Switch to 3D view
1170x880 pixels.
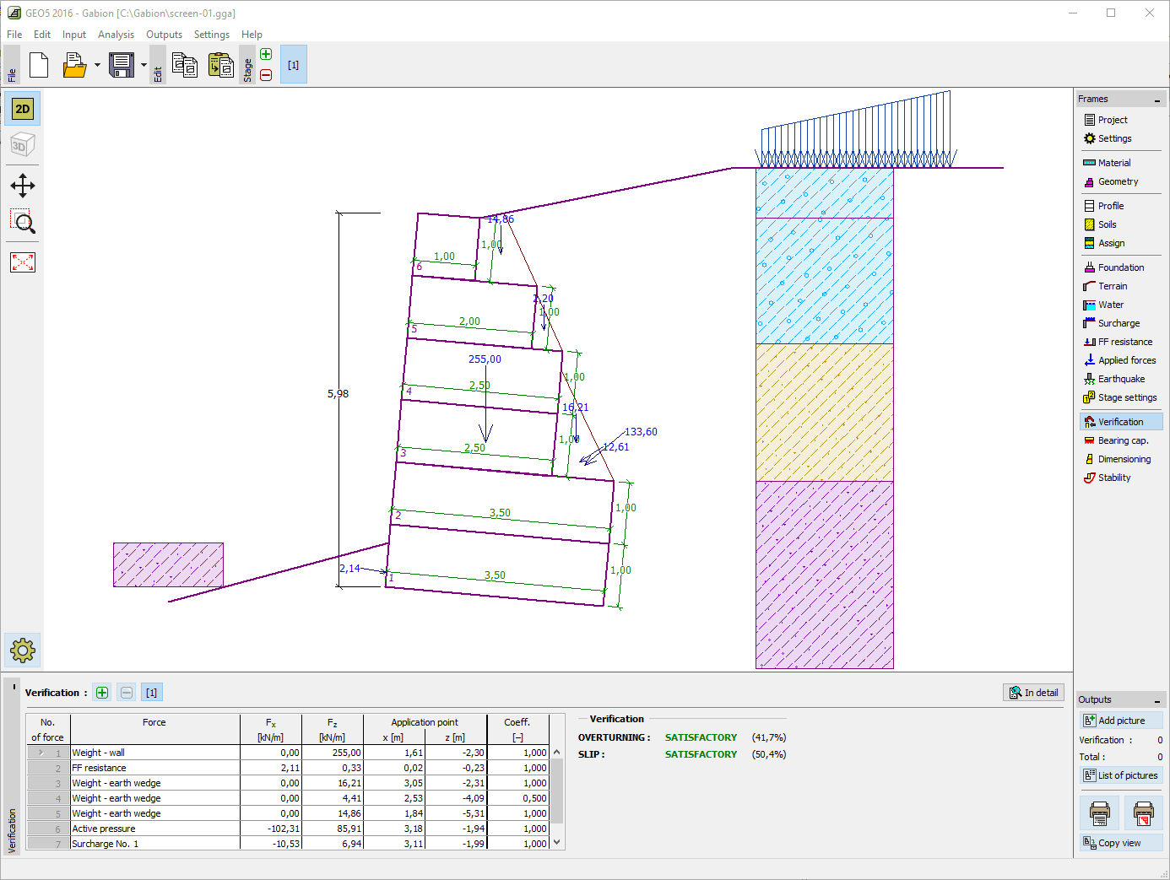22,145
